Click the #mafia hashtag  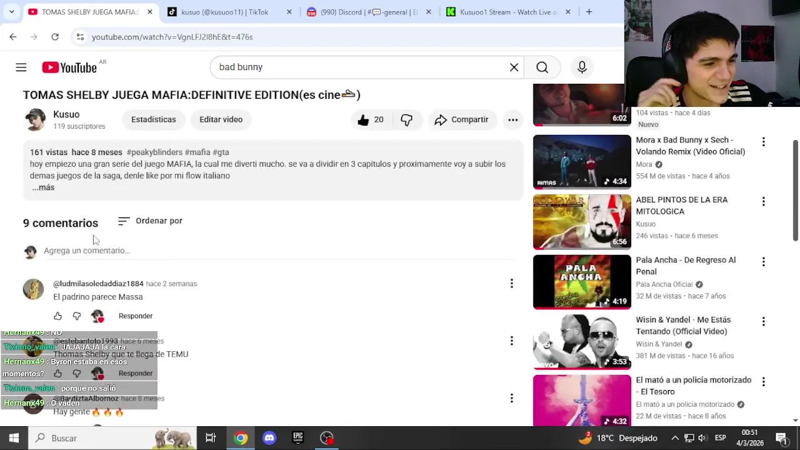pos(197,152)
